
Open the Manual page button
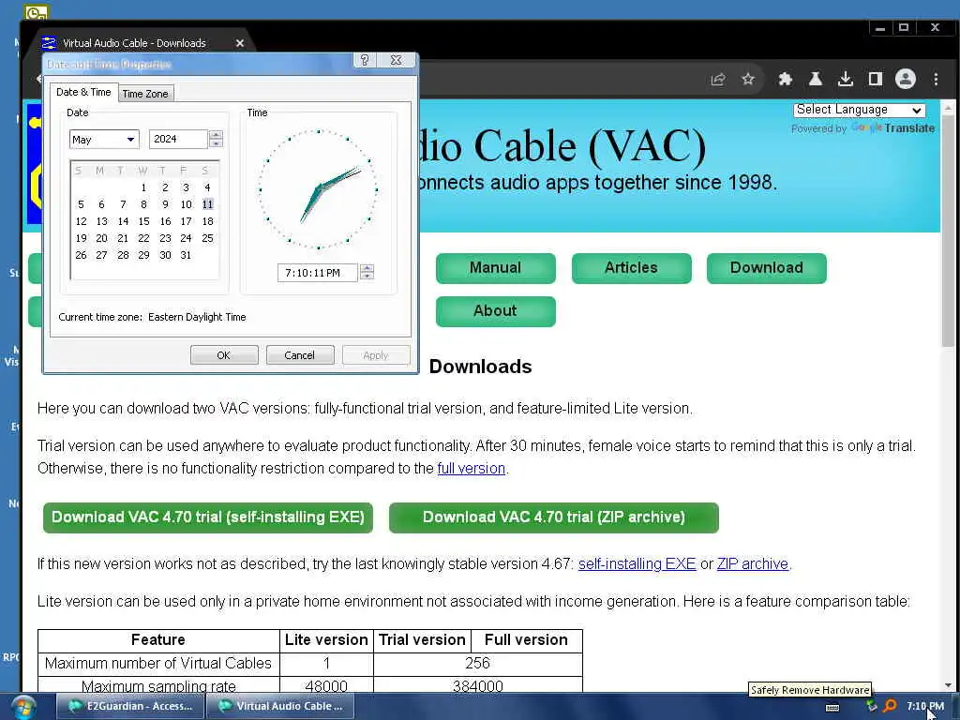495,267
